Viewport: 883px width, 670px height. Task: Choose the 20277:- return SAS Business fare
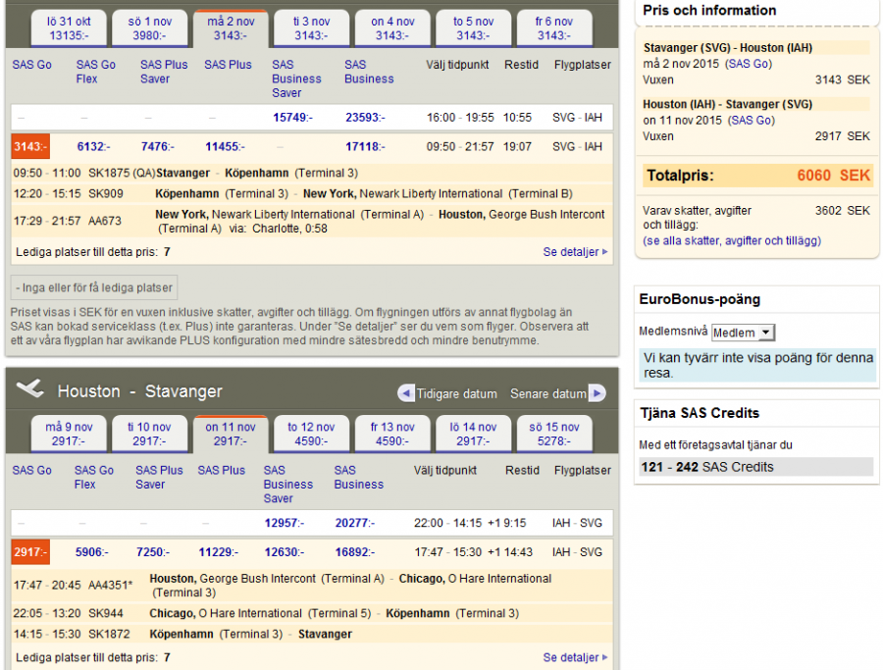(x=355, y=523)
